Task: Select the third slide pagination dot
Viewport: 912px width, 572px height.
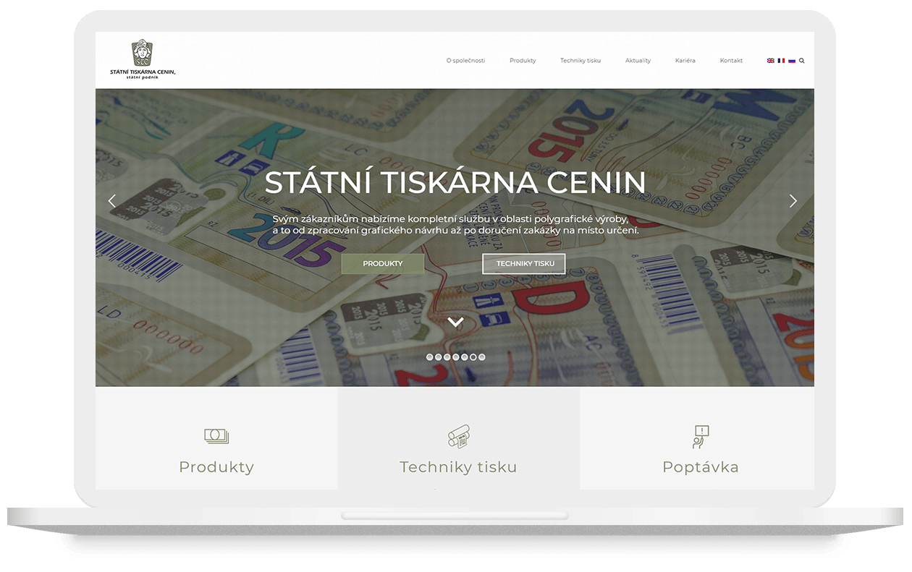Action: [x=447, y=357]
